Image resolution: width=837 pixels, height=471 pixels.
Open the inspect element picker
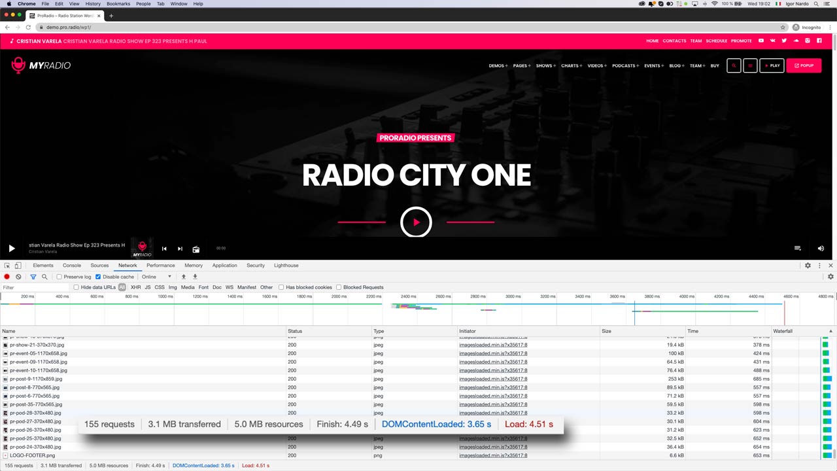pyautogui.click(x=7, y=266)
